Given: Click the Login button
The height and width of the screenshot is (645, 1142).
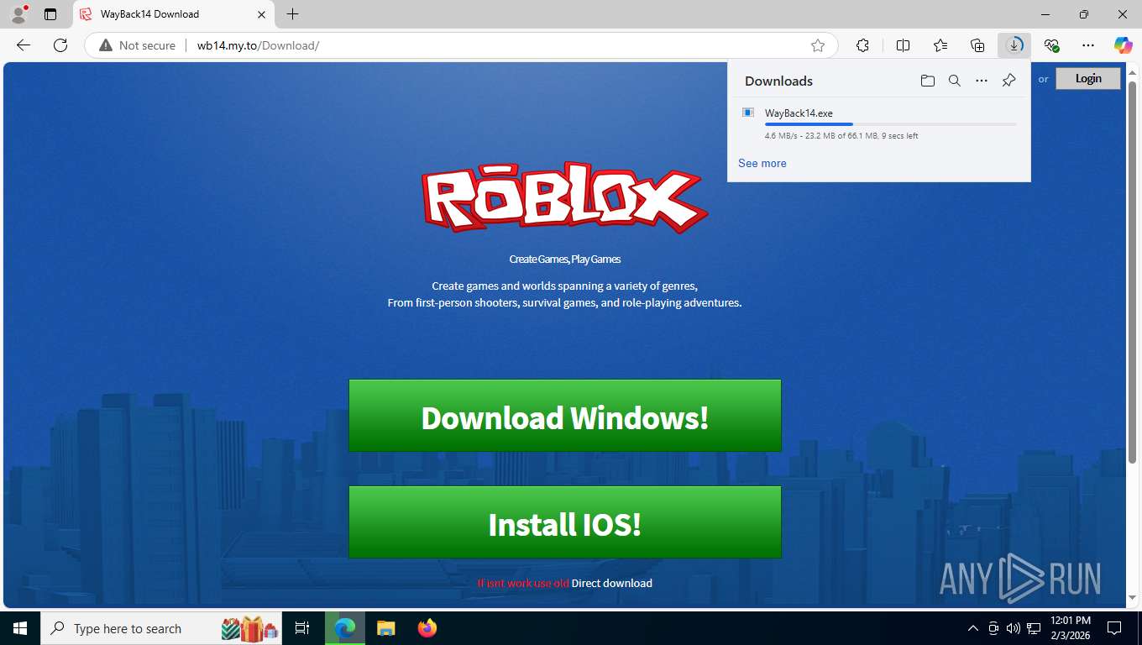Looking at the screenshot, I should click(1088, 78).
